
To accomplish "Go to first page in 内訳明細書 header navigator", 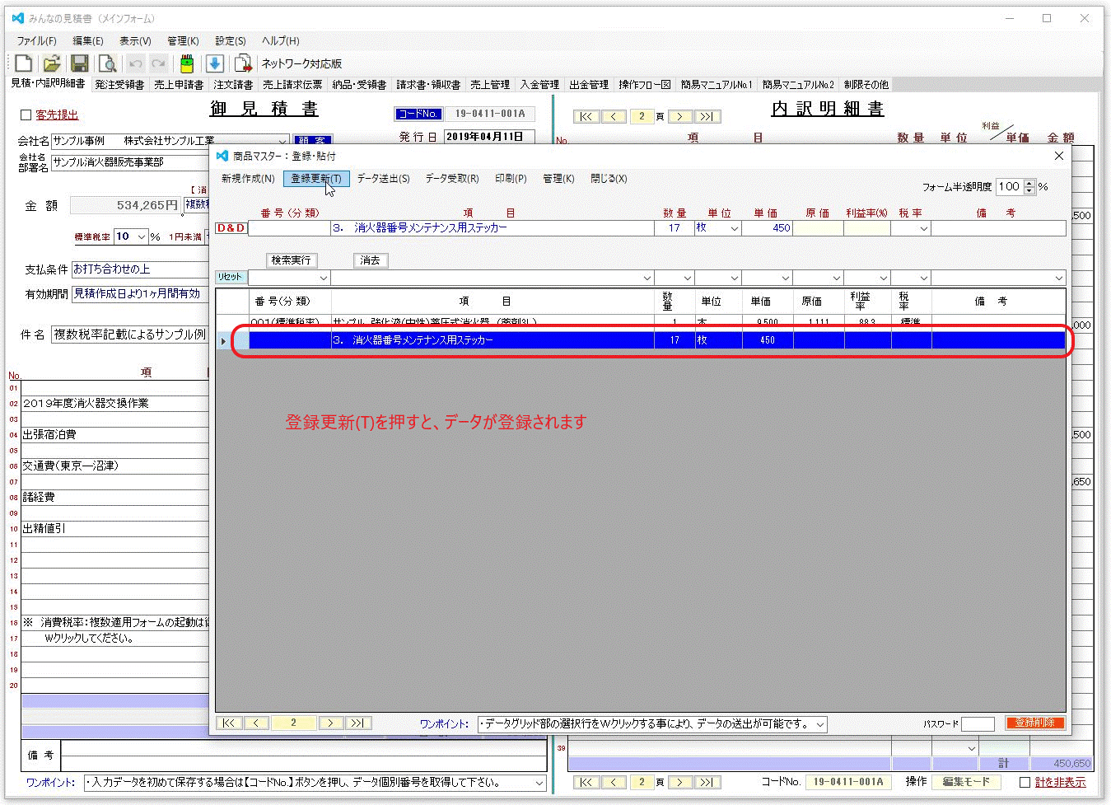I will pos(586,116).
